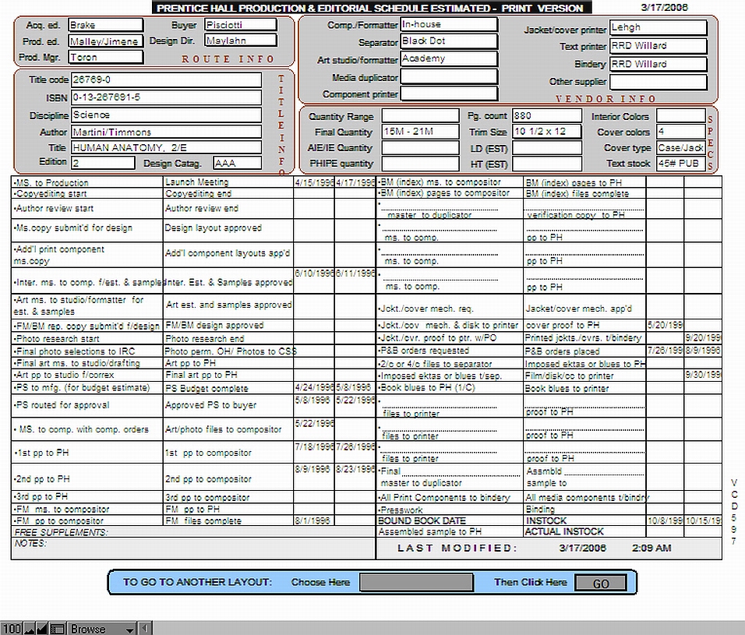Open the Browse mode pop-up menu
The image size is (745, 635).
[101, 629]
